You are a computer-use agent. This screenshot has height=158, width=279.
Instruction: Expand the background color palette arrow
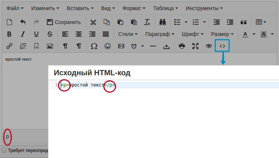click(x=272, y=34)
